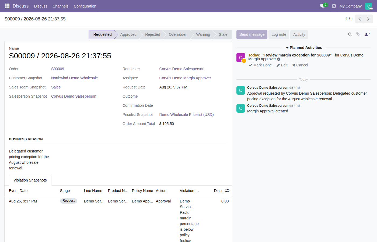Click author name on Approval requested message
This screenshot has height=242, width=377.
pyautogui.click(x=268, y=88)
